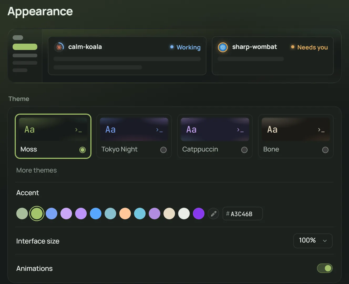Image resolution: width=349 pixels, height=284 pixels.
Task: Open the Interface size 100% dropdown
Action: 313,241
